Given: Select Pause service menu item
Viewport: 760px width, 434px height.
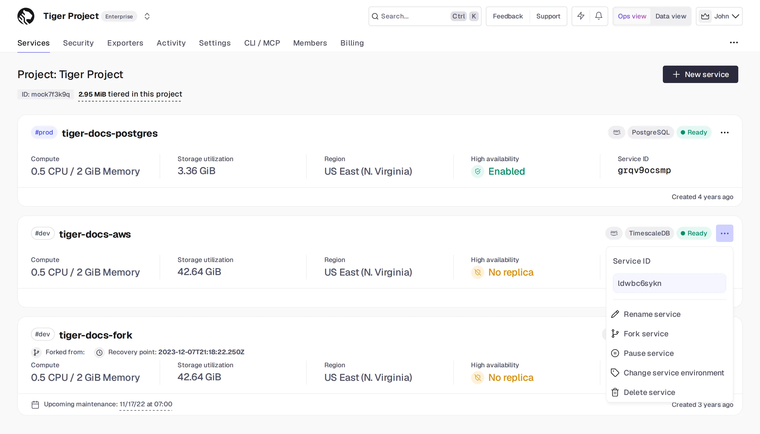Looking at the screenshot, I should pos(669,353).
